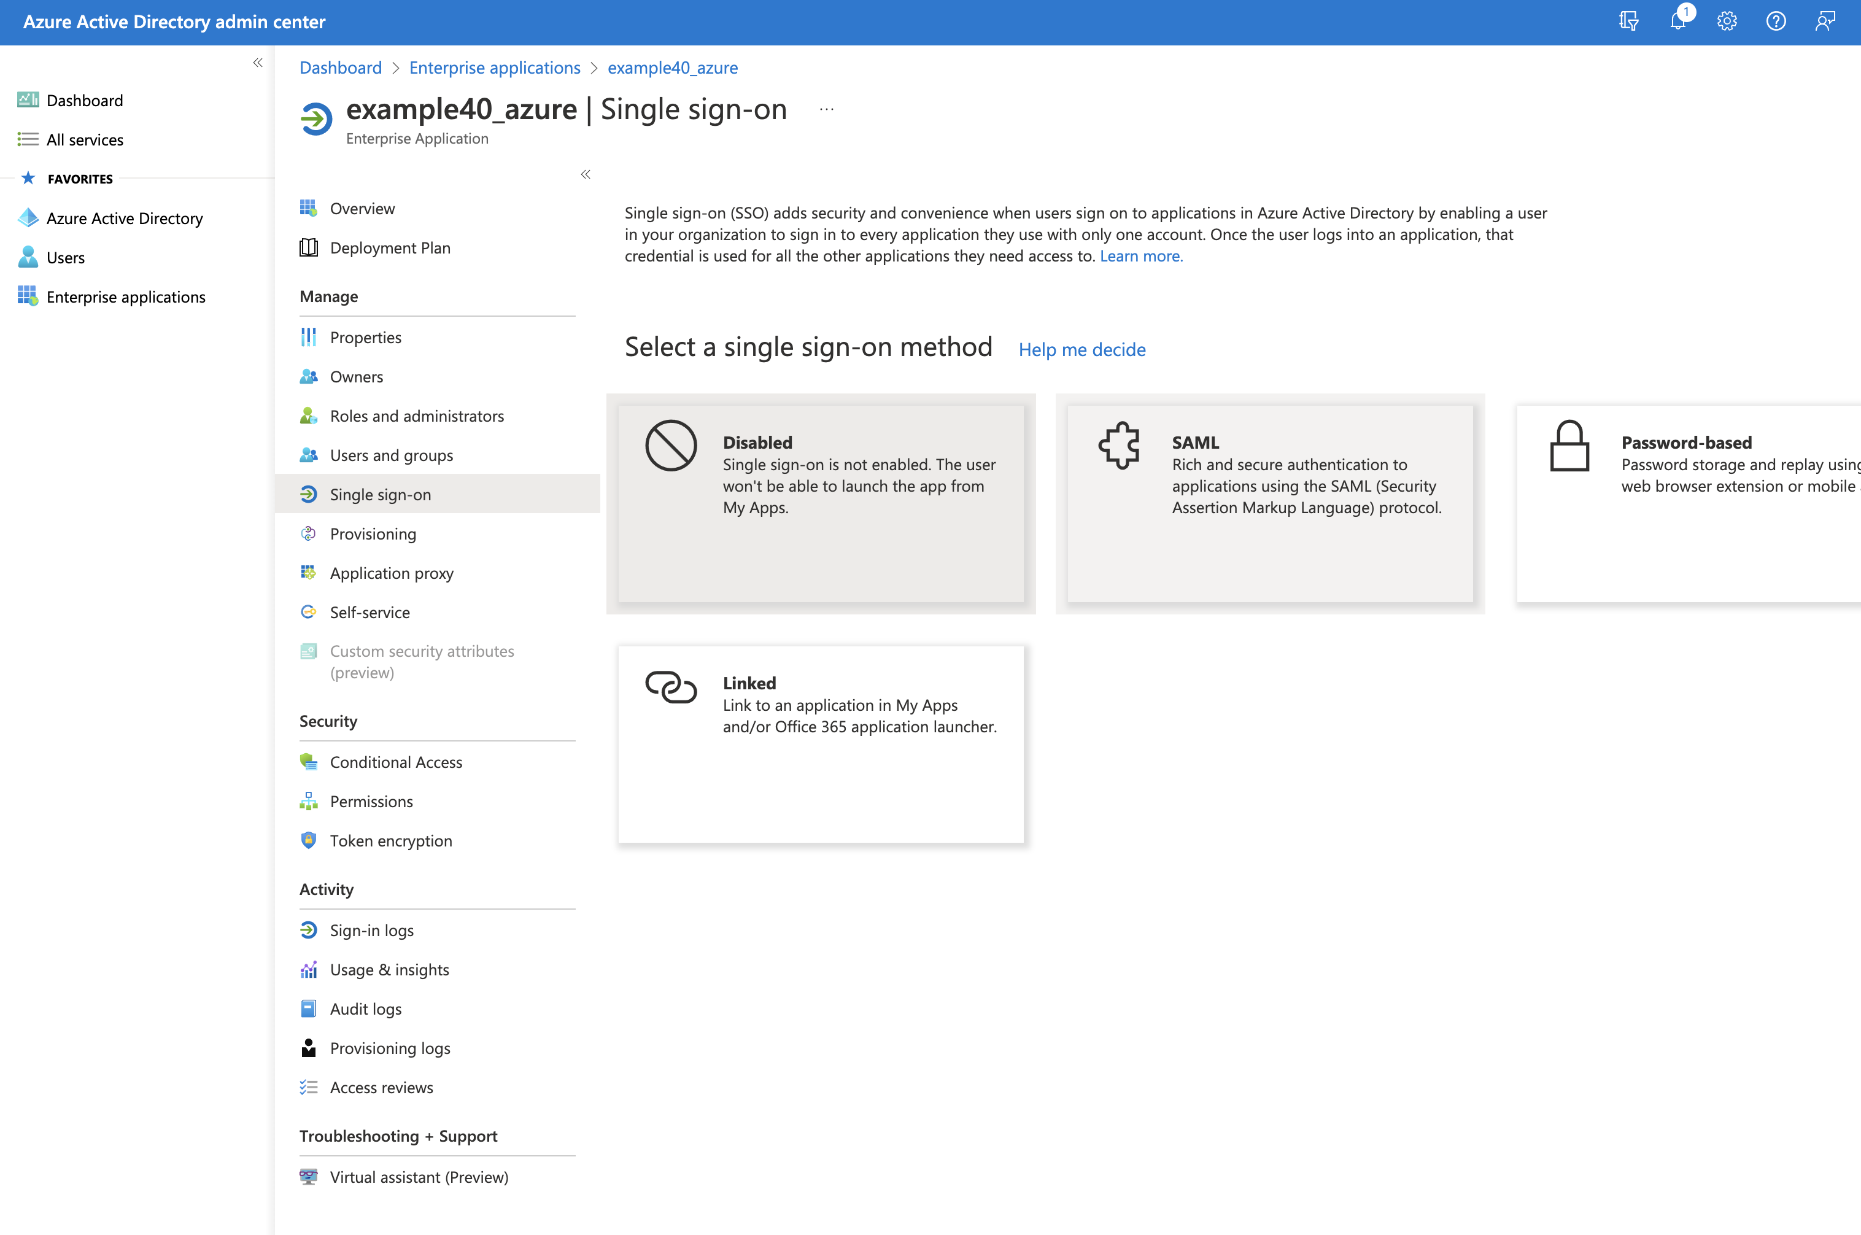This screenshot has height=1235, width=1861.
Task: Open the ellipsis more options beside title
Action: 826,109
